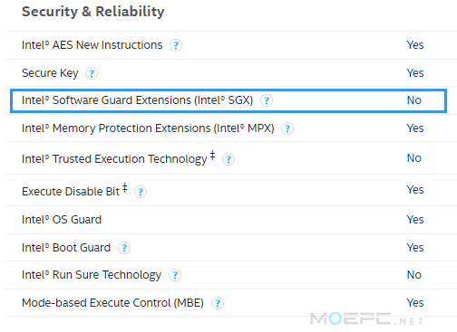Screen dimensions: 457x332
Task: Click the Mode-based Execute Control (MBE) label
Action: pyautogui.click(x=112, y=303)
